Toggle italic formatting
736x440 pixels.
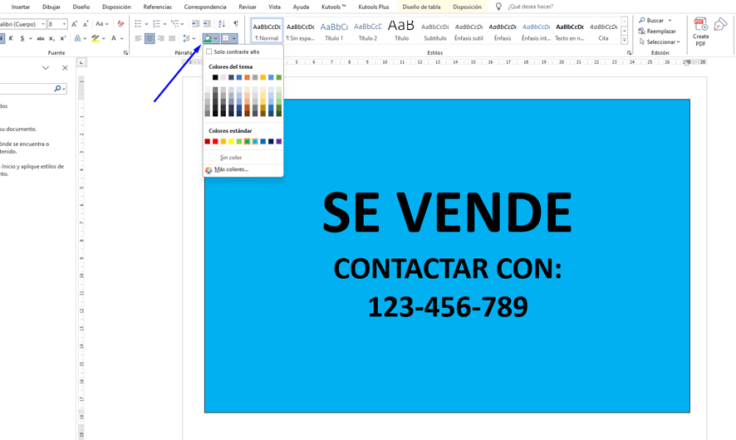coord(10,38)
